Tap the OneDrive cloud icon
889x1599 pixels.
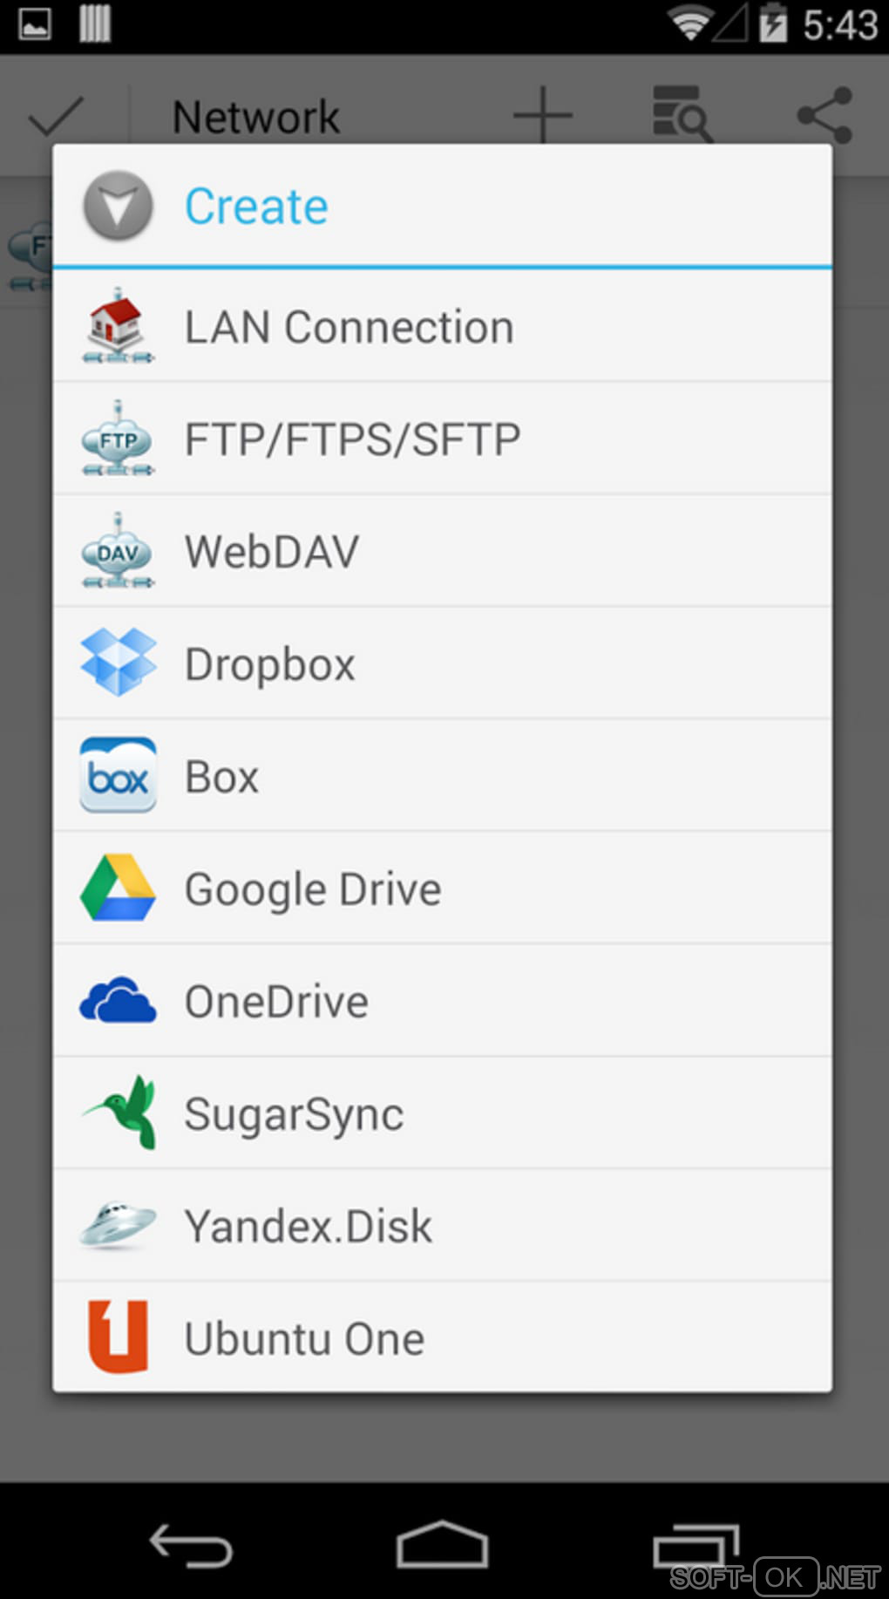pyautogui.click(x=119, y=1000)
